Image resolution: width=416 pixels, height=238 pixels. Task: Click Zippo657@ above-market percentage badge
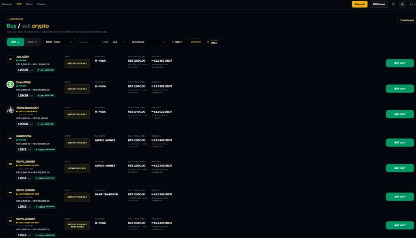(x=46, y=96)
